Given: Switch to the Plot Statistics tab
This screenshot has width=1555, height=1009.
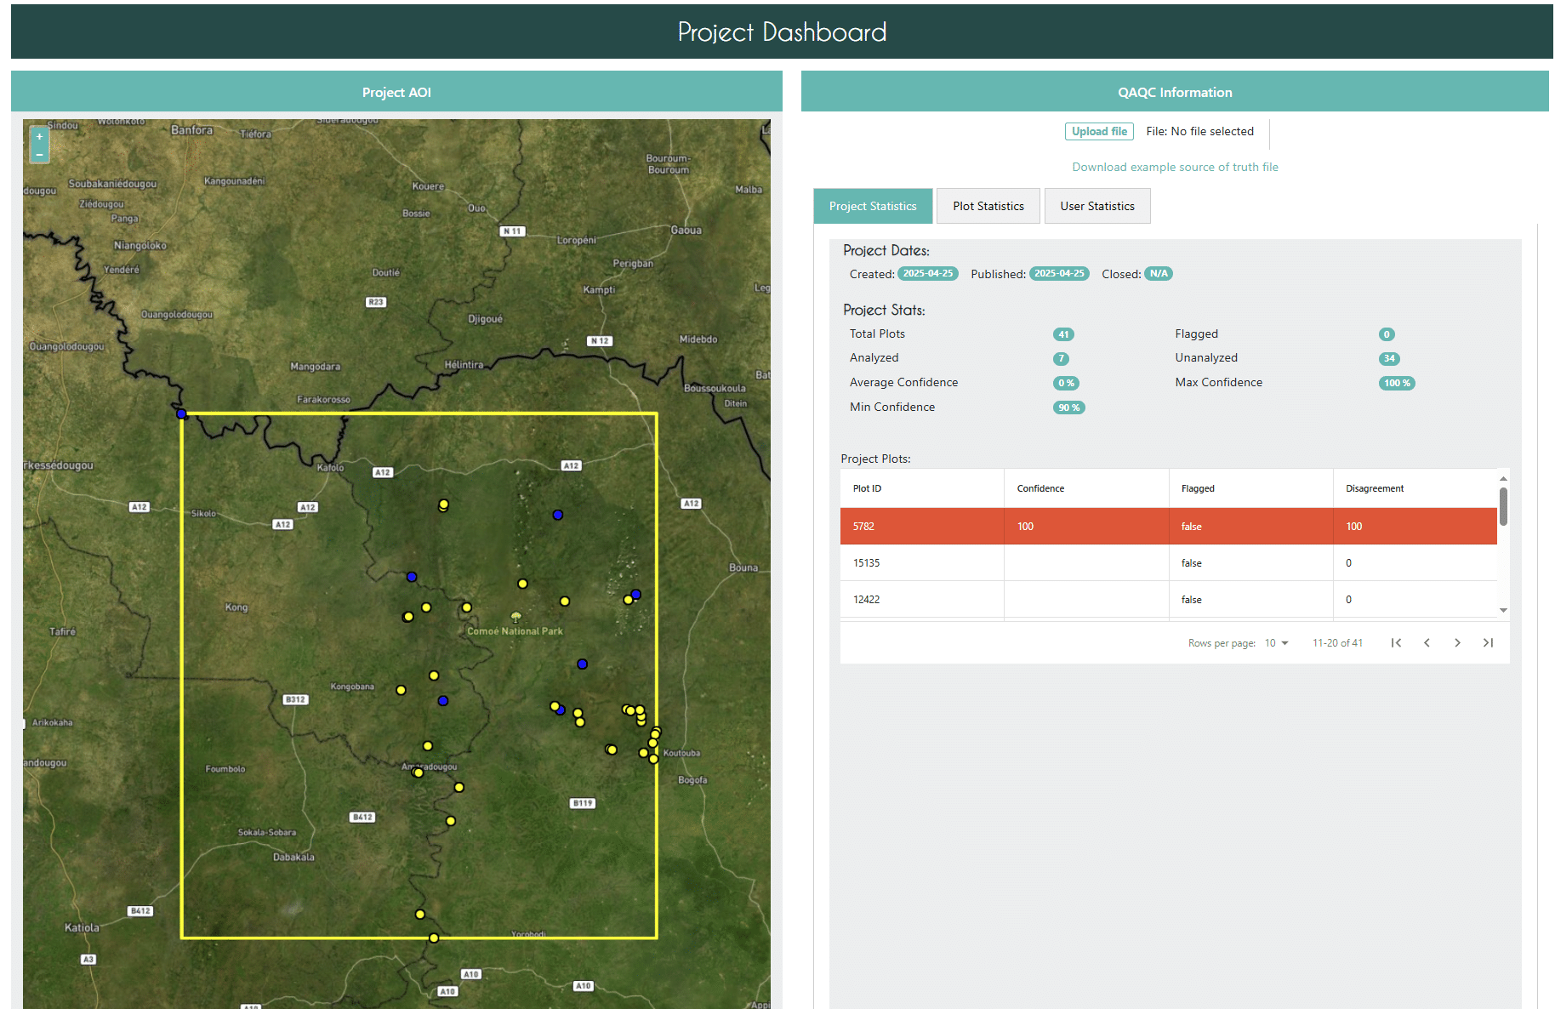Looking at the screenshot, I should pos(988,206).
